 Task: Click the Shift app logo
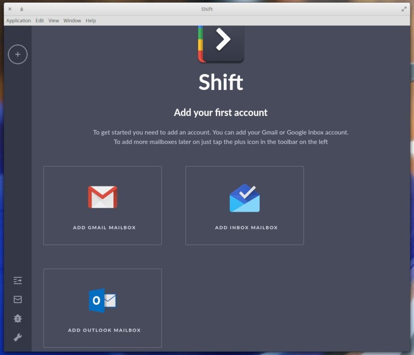[221, 44]
